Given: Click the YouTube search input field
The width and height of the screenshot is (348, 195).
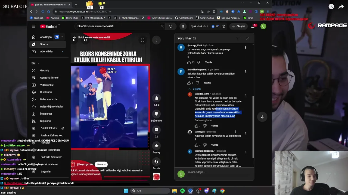Looking at the screenshot, I should pos(117,26).
